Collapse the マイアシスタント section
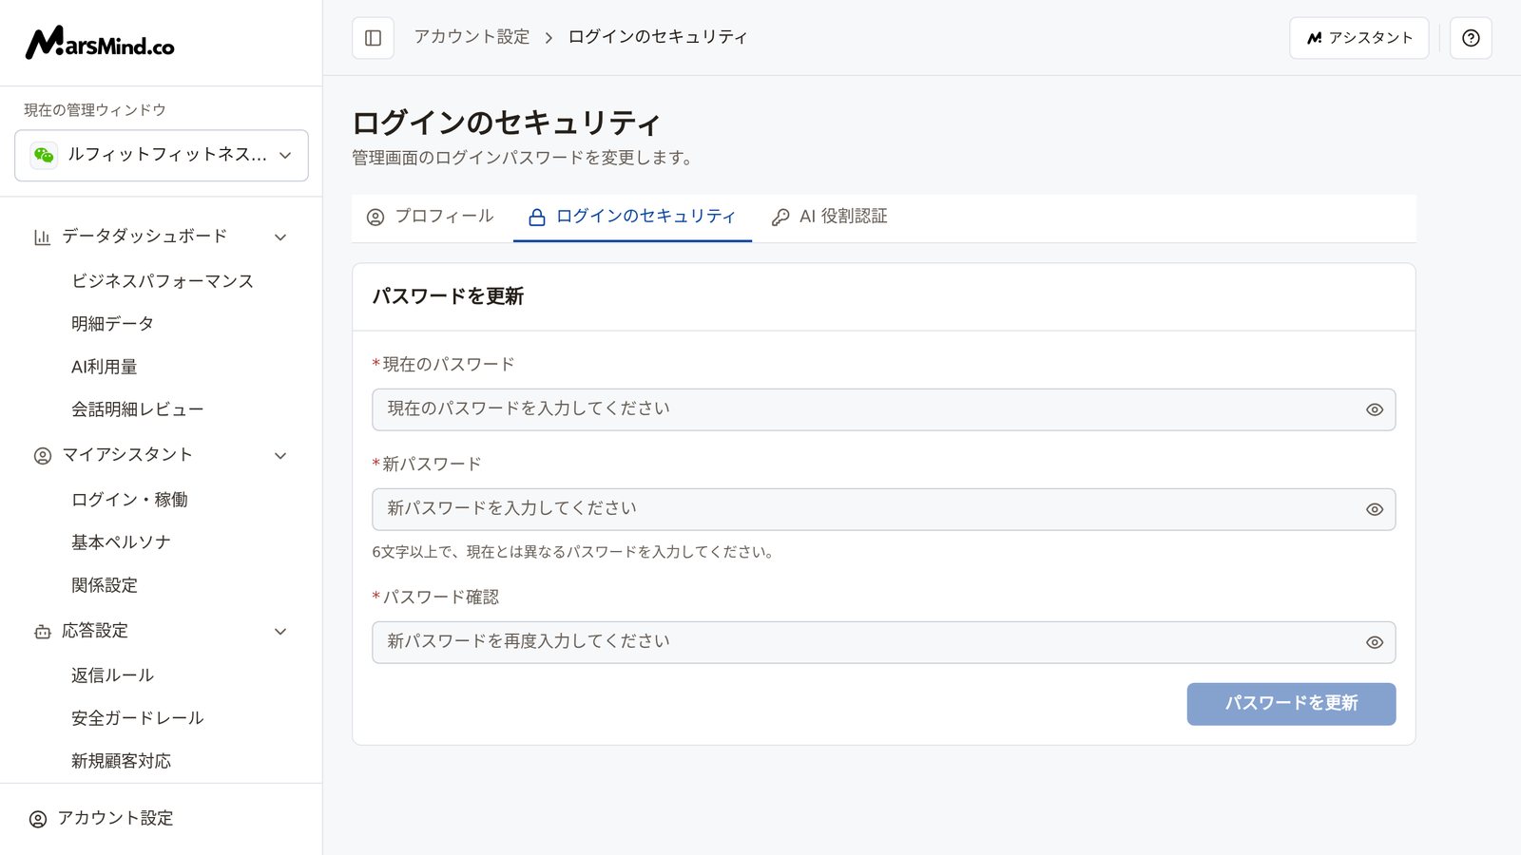Image resolution: width=1521 pixels, height=855 pixels. pos(280,456)
